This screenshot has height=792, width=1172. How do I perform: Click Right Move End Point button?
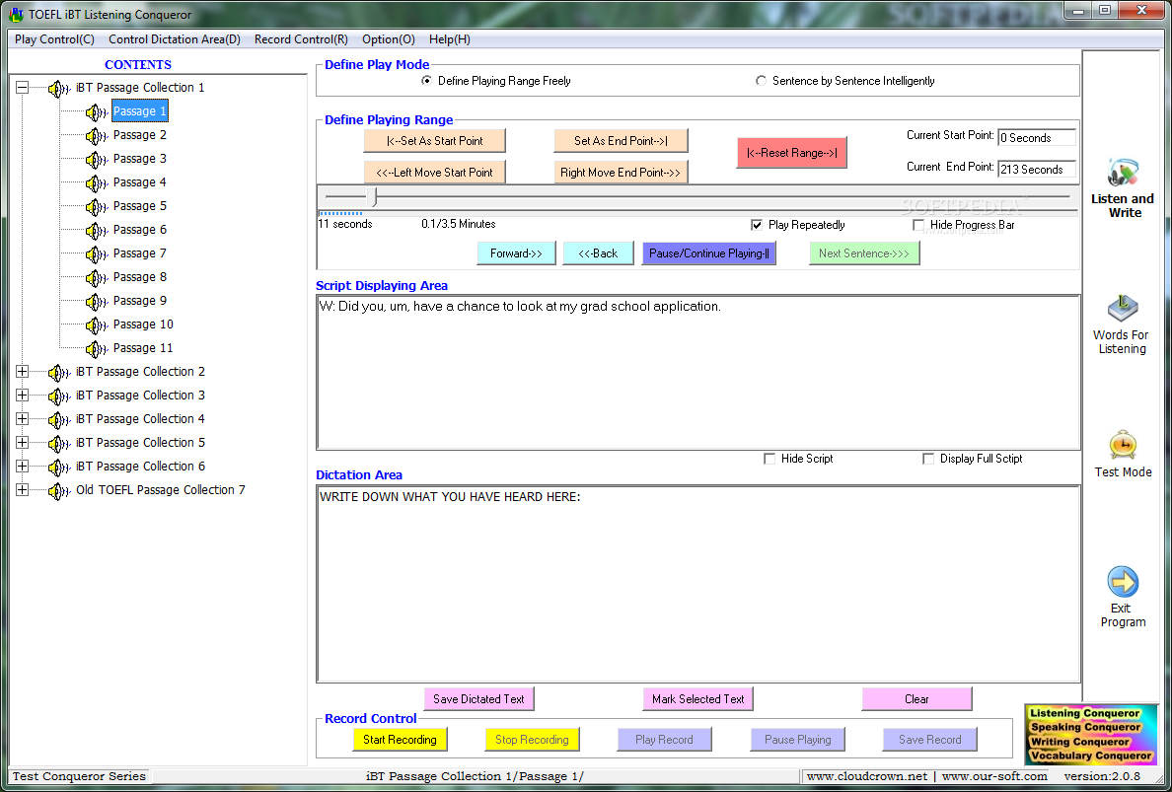tap(621, 172)
